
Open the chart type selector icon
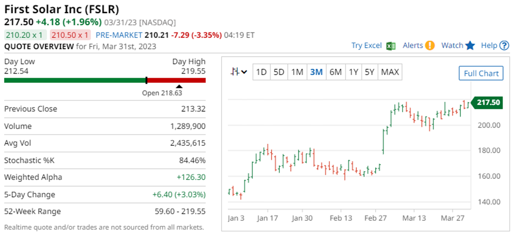point(239,72)
